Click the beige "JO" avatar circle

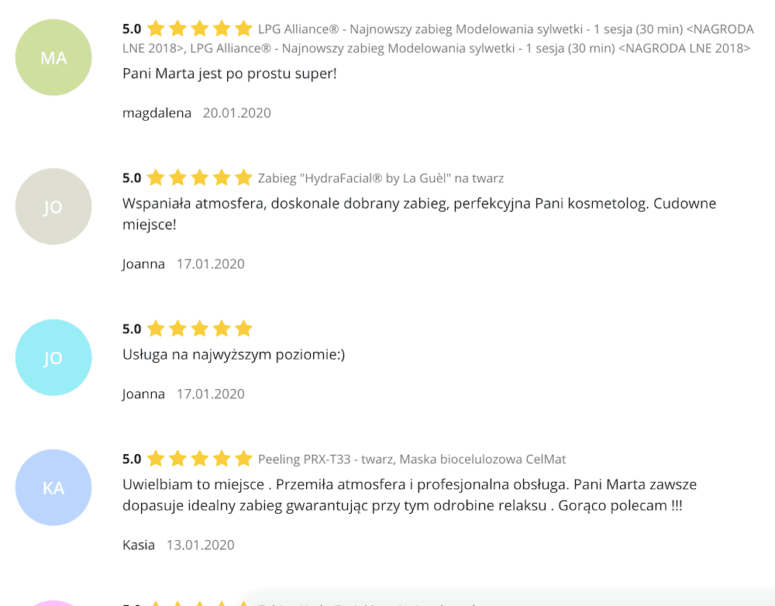pyautogui.click(x=53, y=207)
